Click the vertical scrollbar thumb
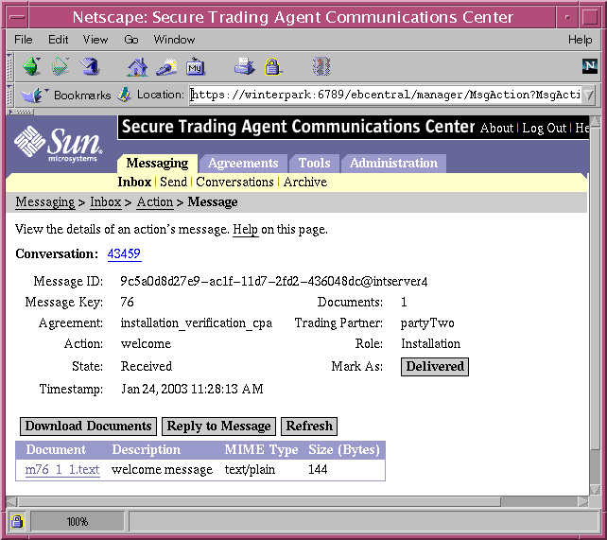 coord(595,288)
